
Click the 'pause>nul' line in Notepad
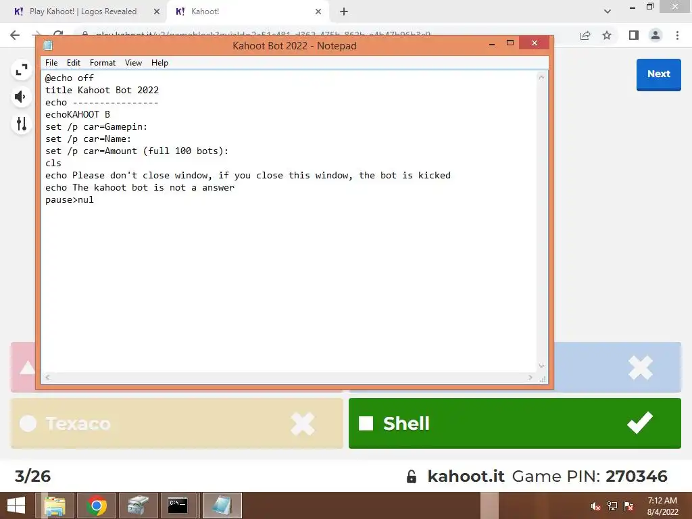(70, 200)
